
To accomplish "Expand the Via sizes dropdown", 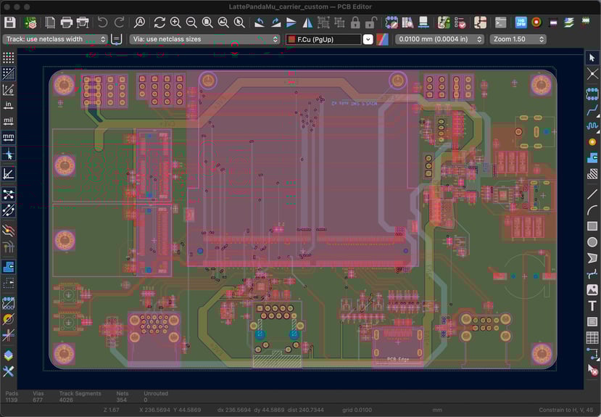I will point(204,39).
